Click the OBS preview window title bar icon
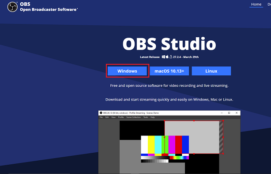 click(101, 113)
